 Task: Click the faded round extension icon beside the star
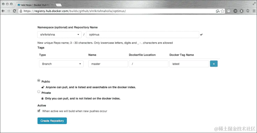coord(229,11)
